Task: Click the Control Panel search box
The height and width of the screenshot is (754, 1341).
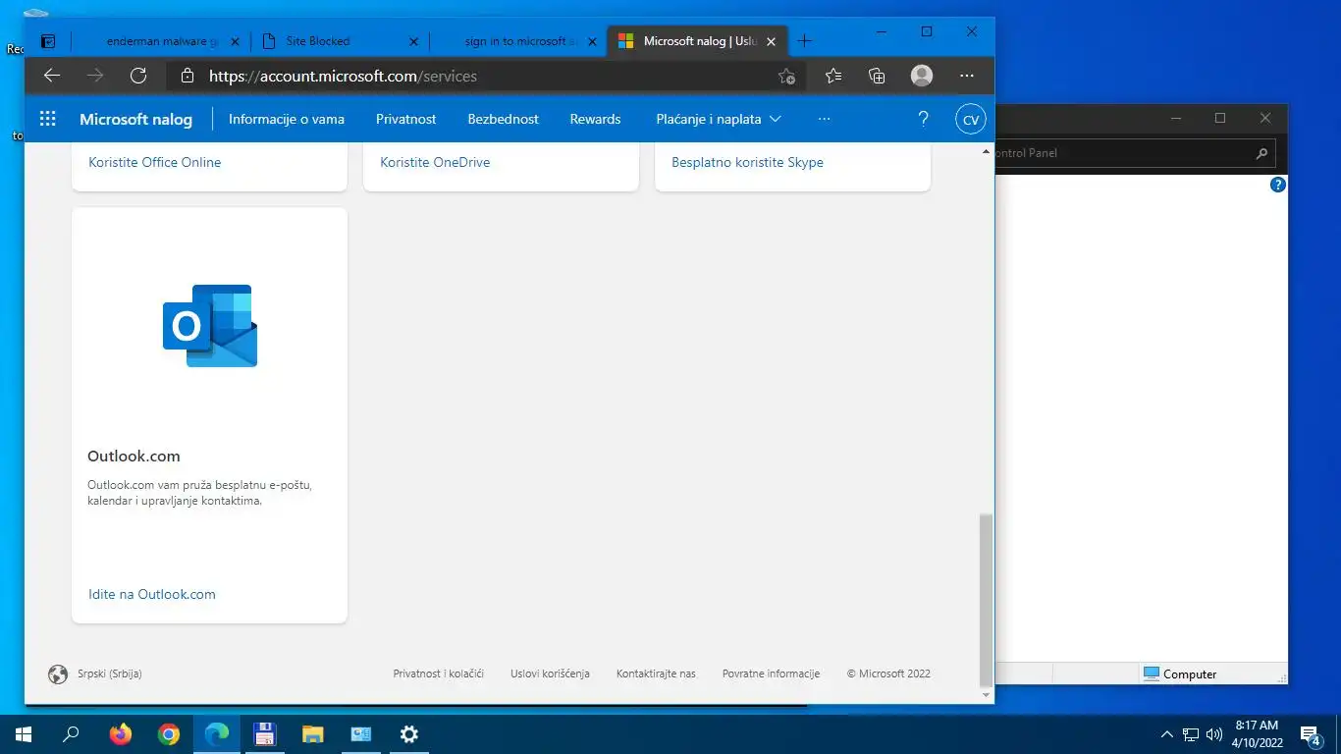Action: pos(1135,153)
